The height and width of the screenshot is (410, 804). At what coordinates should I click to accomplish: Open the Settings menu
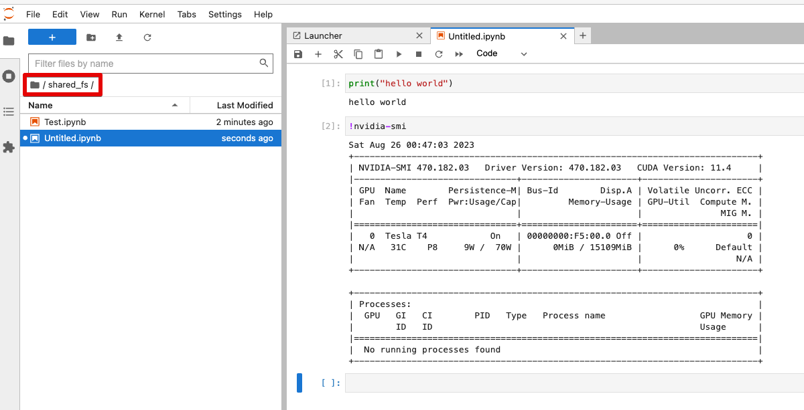[x=225, y=14]
